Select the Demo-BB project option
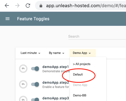Viewport: 126px width, 101px height. [80, 95]
